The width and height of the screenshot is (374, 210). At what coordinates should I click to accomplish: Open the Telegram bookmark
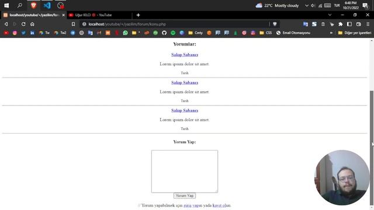[72, 33]
